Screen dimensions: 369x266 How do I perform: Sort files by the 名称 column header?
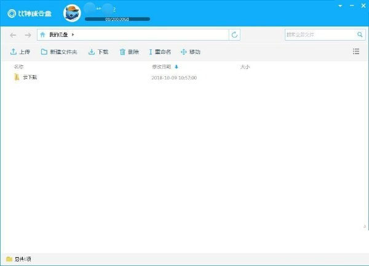pos(19,66)
